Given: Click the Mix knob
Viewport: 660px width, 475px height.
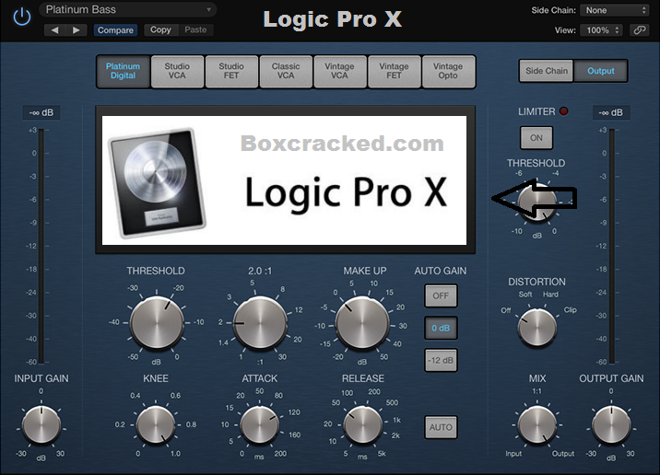Looking at the screenshot, I should (537, 425).
